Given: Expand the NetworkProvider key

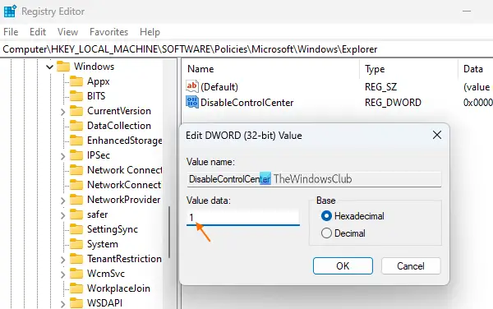Looking at the screenshot, I should point(62,201).
